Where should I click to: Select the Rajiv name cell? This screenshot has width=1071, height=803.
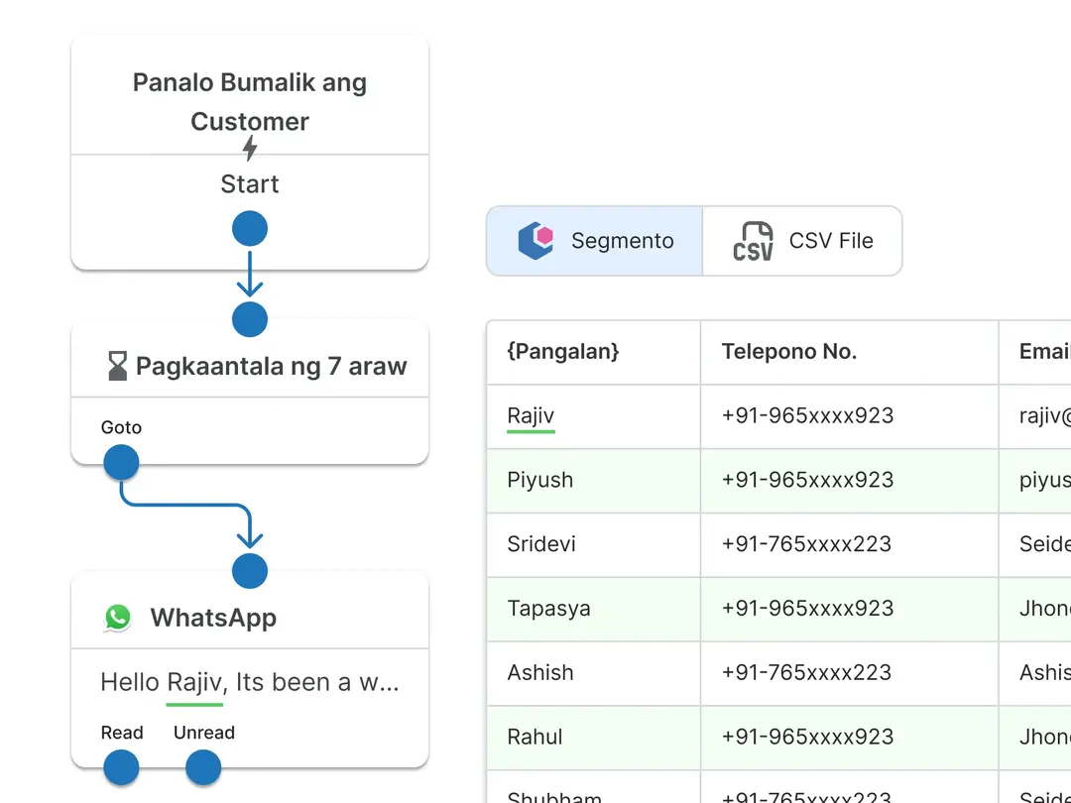pyautogui.click(x=532, y=415)
